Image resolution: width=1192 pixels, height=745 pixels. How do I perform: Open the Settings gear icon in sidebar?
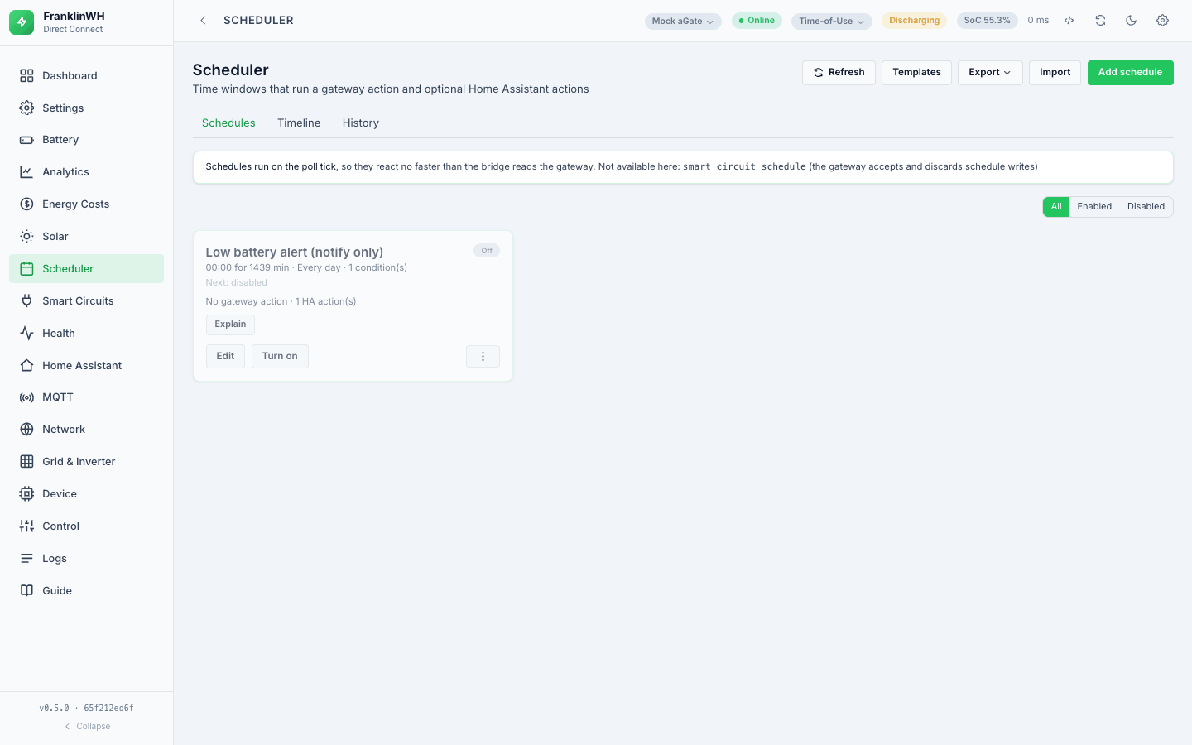click(x=26, y=108)
